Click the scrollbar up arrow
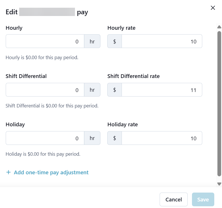Image resolution: width=222 pixels, height=208 pixels. (x=219, y=27)
